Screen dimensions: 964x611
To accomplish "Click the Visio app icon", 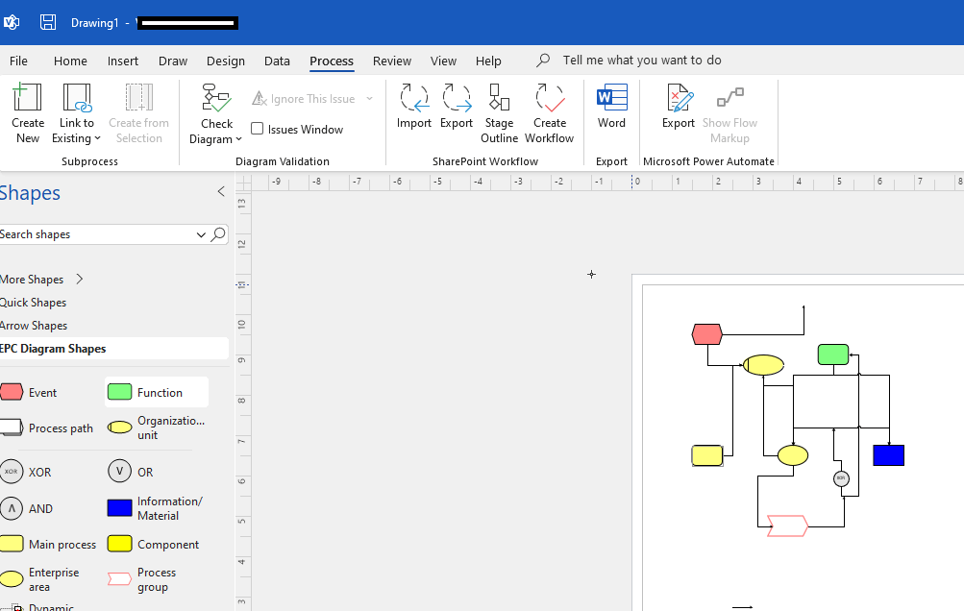I will [12, 22].
